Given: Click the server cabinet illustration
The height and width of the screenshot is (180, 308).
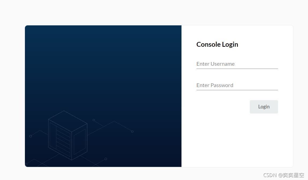Looking at the screenshot, I should [x=68, y=135].
